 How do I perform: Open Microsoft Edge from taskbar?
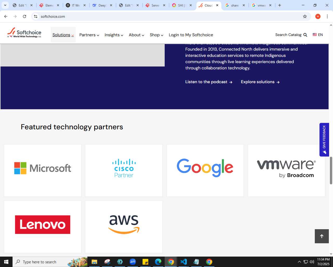coord(158,262)
